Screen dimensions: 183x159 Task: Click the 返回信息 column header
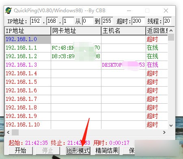tap(157, 31)
